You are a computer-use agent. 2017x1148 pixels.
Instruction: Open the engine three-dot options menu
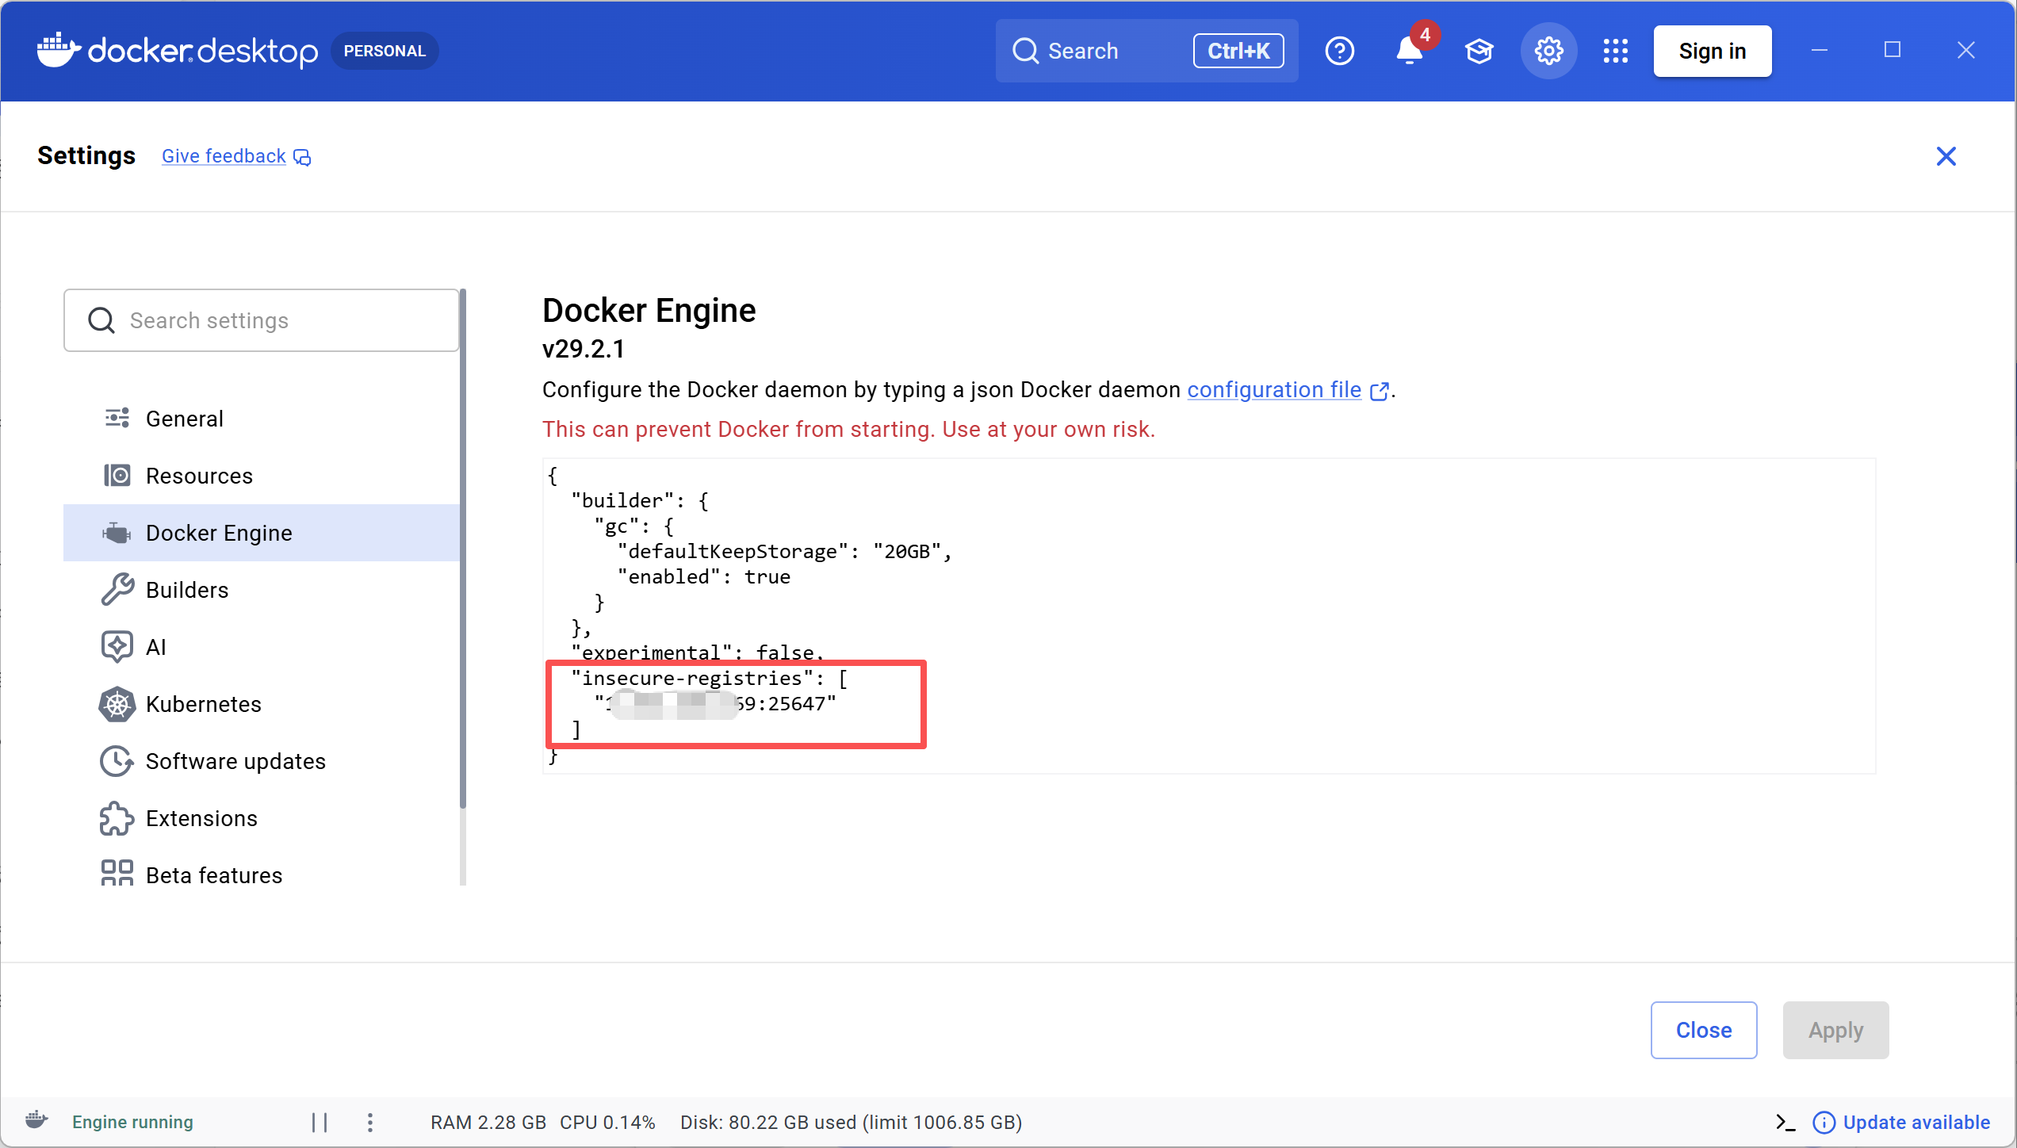370,1122
